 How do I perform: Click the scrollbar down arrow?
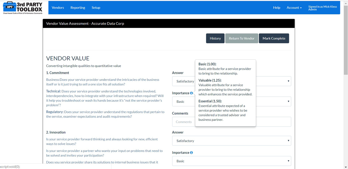coord(345,167)
